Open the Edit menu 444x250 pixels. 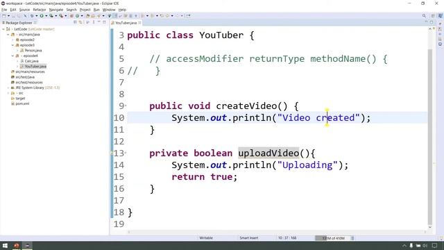(x=13, y=10)
